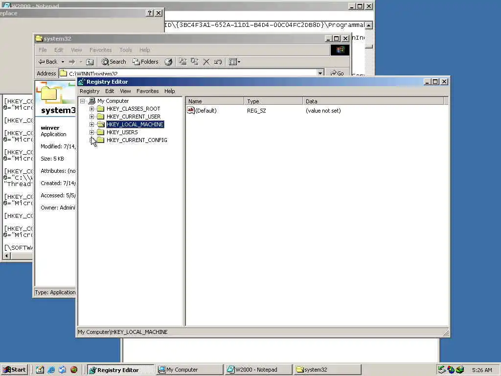This screenshot has height=376, width=501.
Task: Click the Registry Editor title bar icon
Action: [x=82, y=82]
